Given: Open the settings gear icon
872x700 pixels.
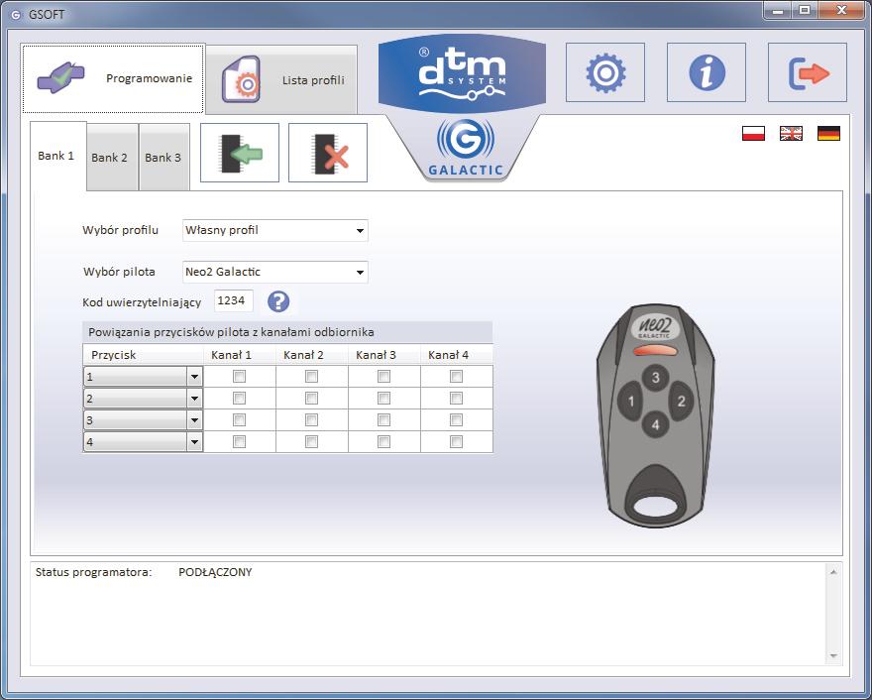Looking at the screenshot, I should (605, 72).
